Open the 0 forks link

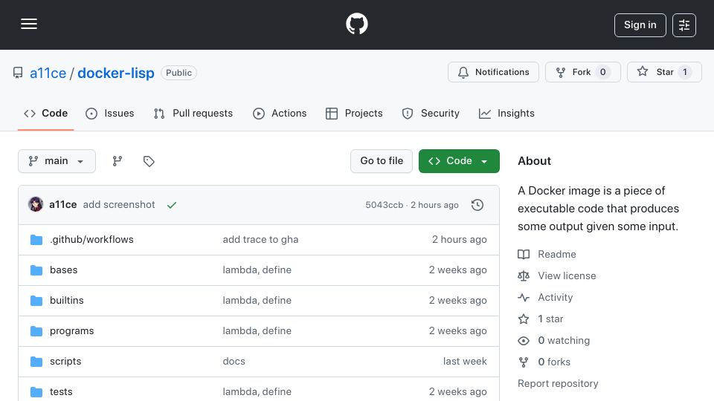pyautogui.click(x=554, y=362)
